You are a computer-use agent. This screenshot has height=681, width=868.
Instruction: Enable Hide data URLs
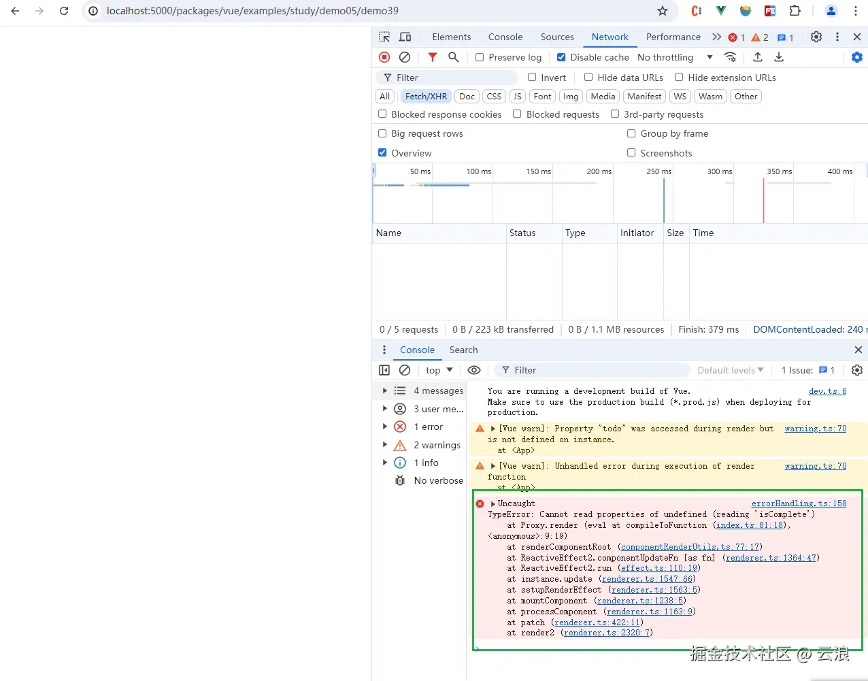click(588, 78)
